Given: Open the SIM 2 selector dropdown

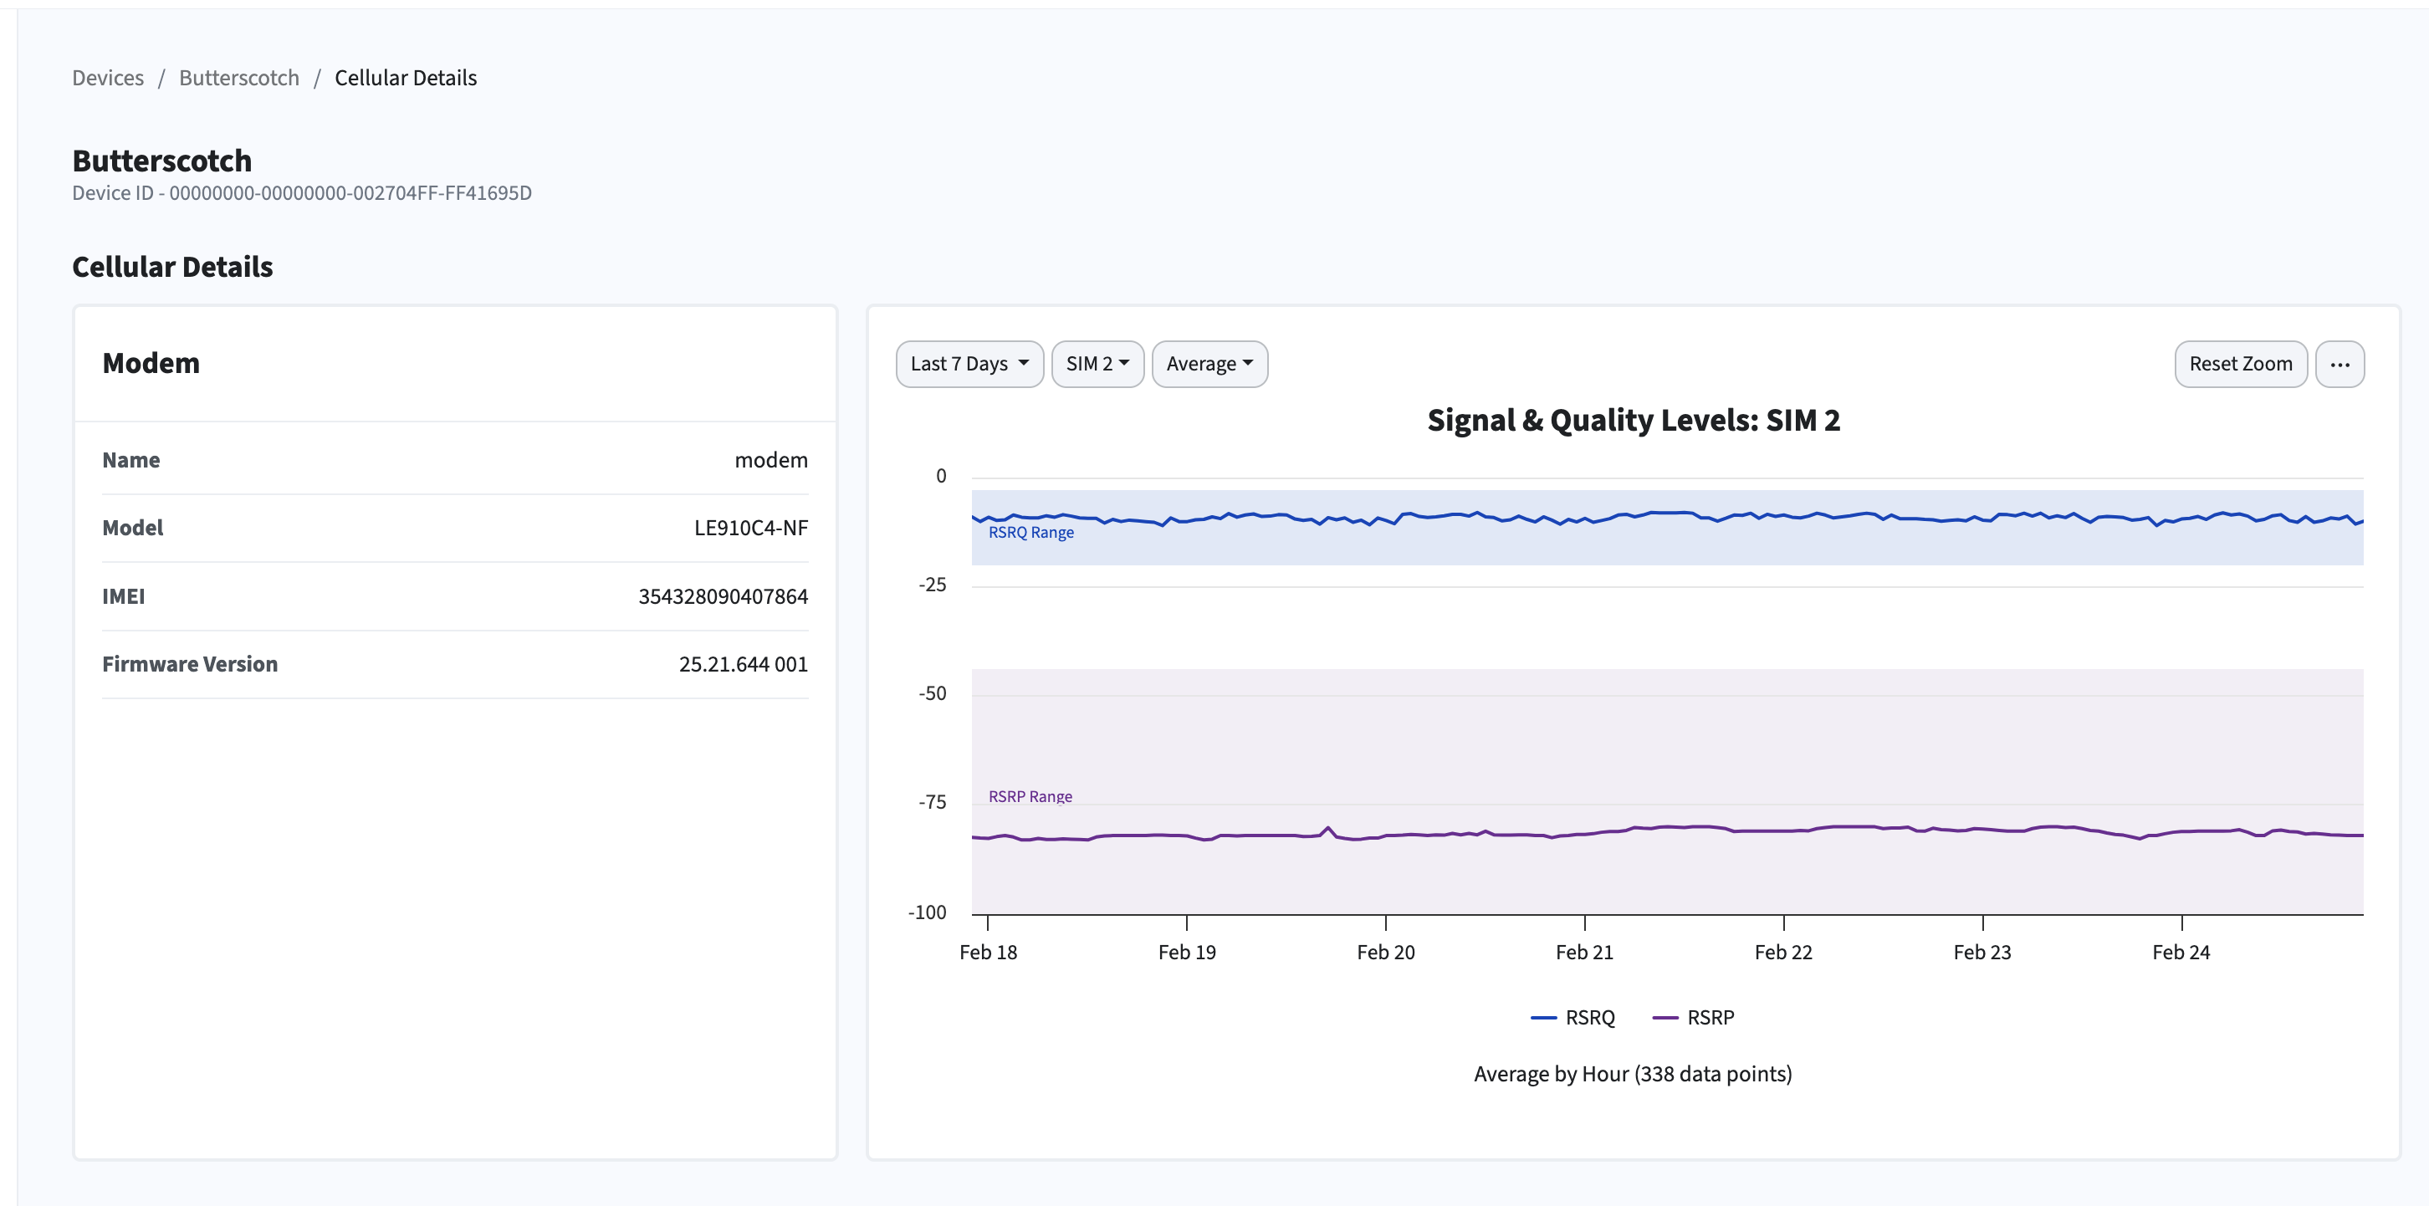Looking at the screenshot, I should tap(1097, 364).
